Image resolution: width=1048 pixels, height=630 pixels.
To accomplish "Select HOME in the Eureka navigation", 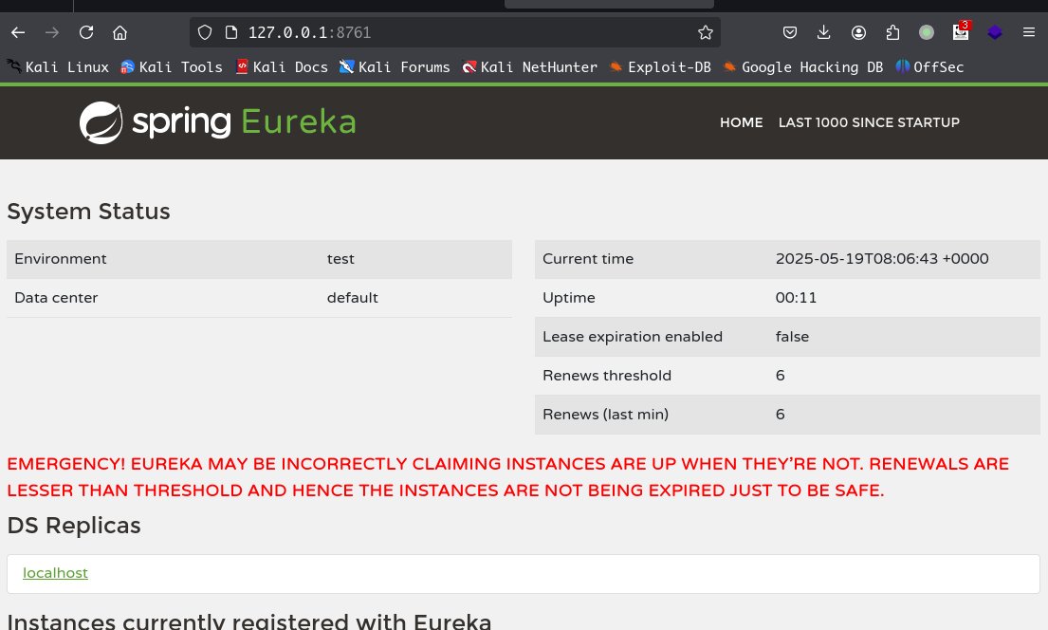I will point(742,122).
